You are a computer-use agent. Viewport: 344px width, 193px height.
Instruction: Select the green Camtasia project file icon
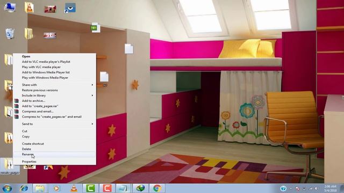tap(96, 27)
